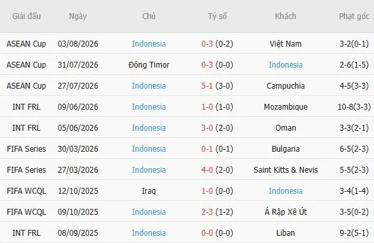This screenshot has width=374, height=243.
Task: Select the Ngày column header
Action: point(78,16)
